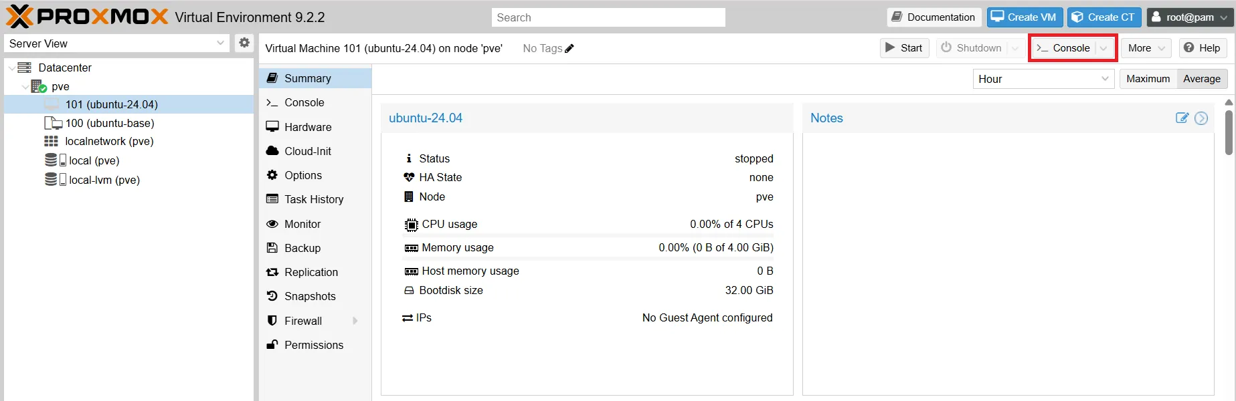Click the Create VM button

point(1025,17)
